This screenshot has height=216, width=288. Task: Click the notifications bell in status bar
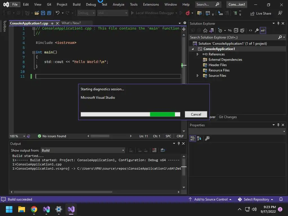tap(281, 199)
